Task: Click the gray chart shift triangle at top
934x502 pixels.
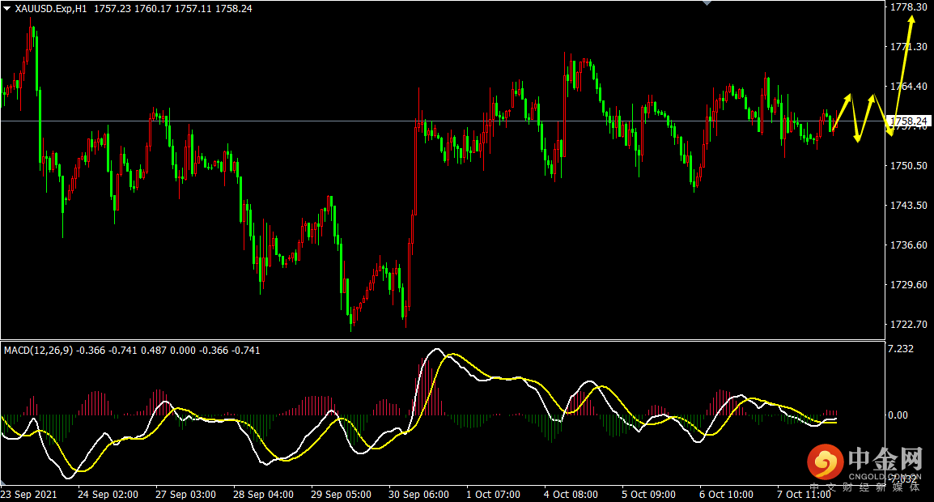Action: (x=707, y=3)
